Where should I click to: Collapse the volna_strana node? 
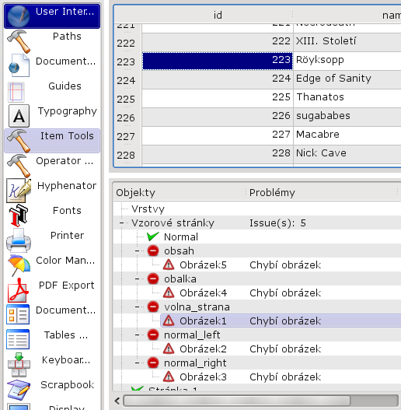point(137,307)
